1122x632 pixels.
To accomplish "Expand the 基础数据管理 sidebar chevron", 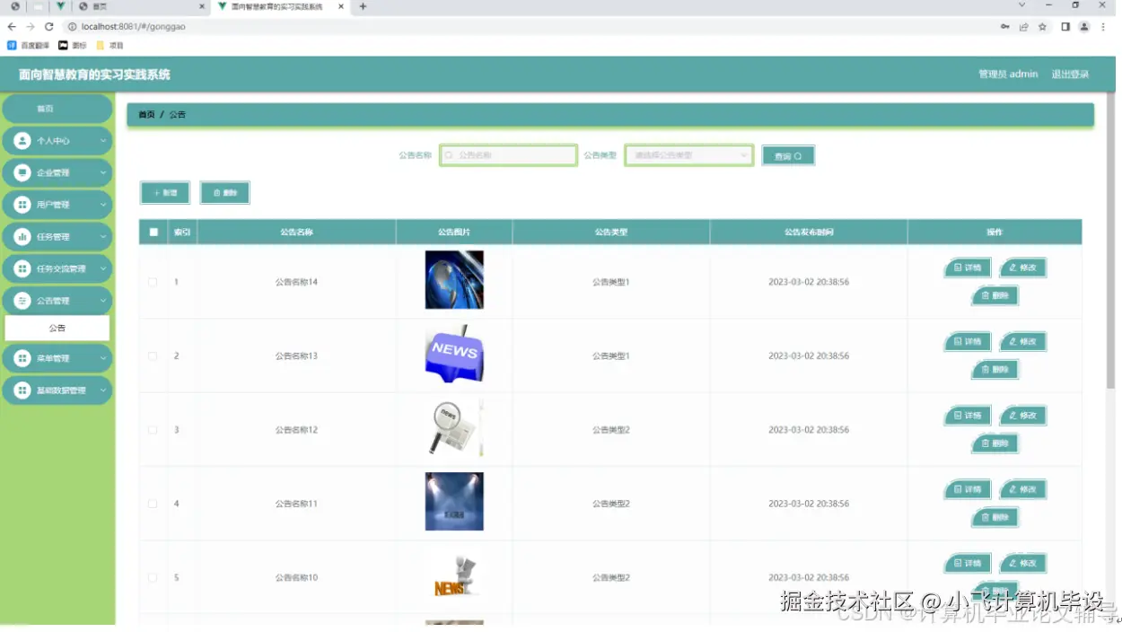I will click(x=102, y=391).
